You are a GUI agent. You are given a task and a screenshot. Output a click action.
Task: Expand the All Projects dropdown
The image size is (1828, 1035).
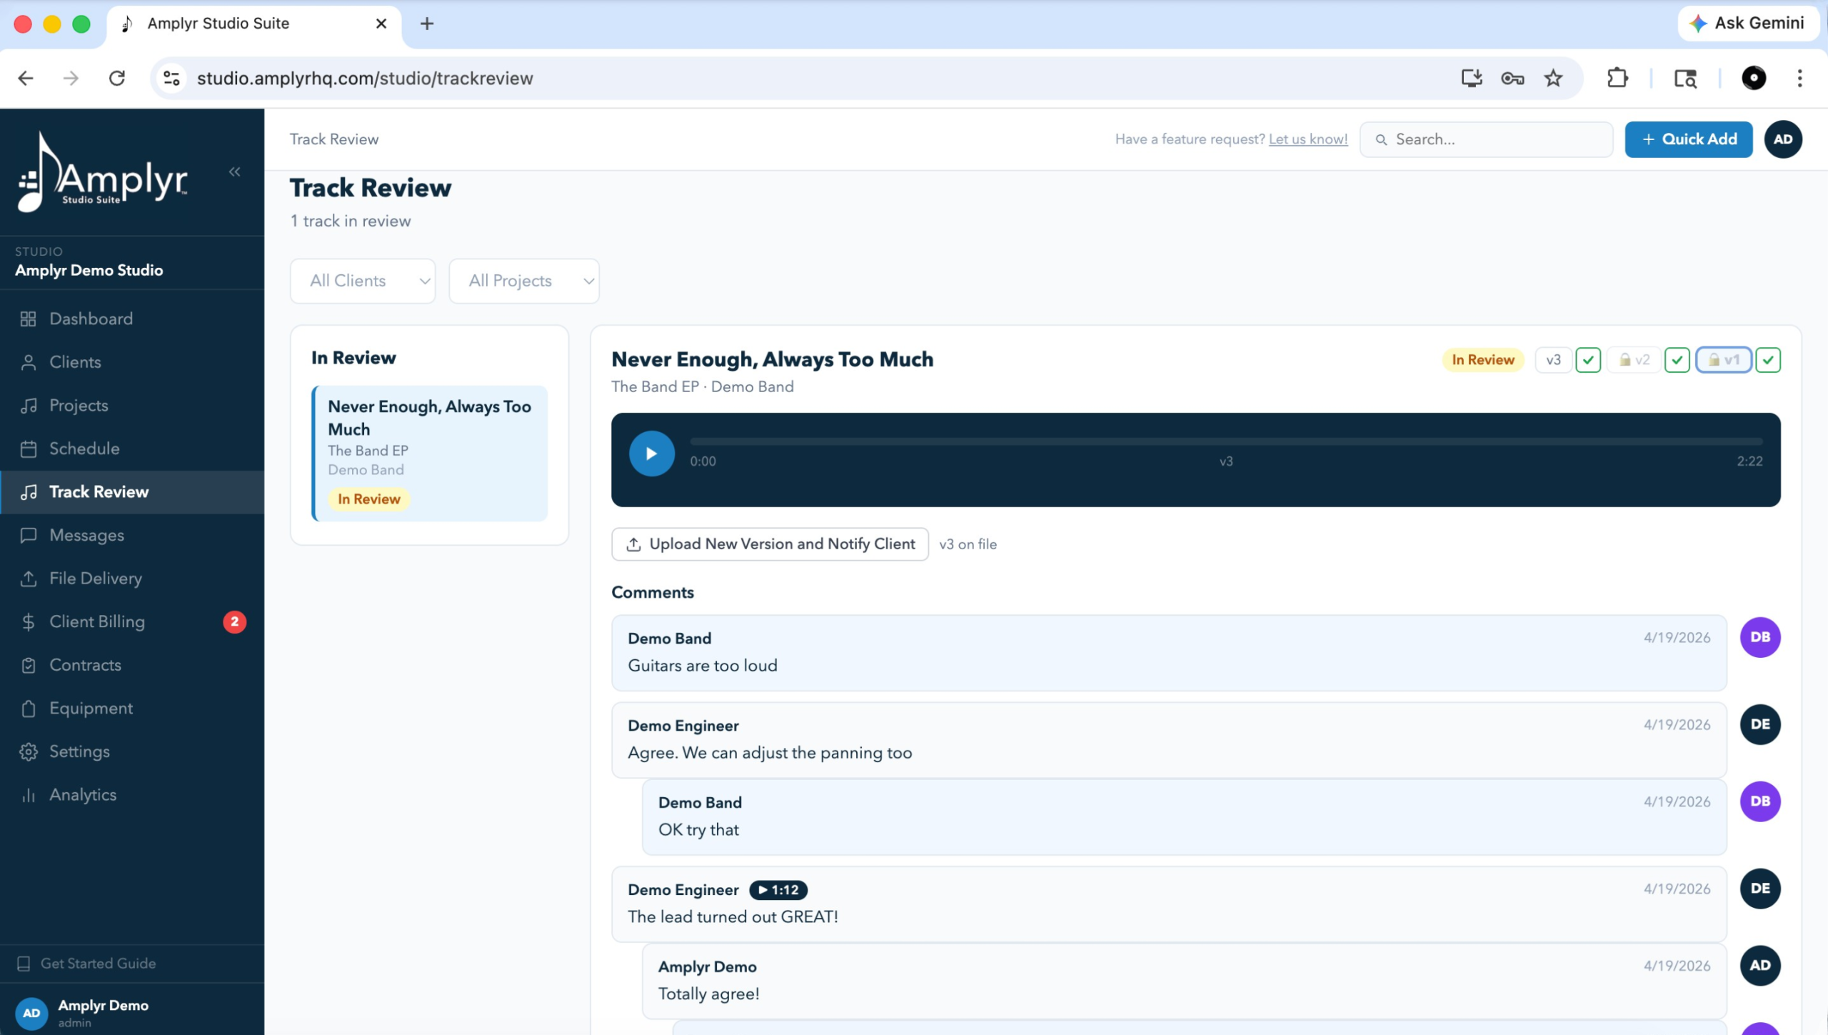click(523, 281)
